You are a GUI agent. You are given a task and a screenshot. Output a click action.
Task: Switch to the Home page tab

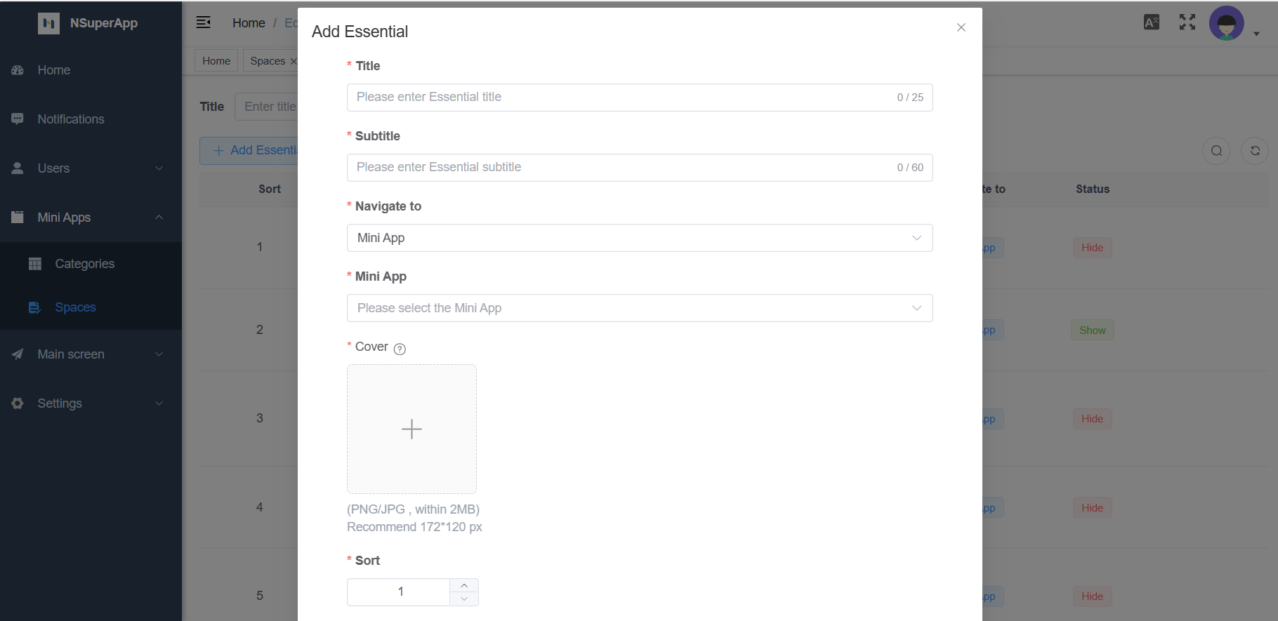(216, 61)
